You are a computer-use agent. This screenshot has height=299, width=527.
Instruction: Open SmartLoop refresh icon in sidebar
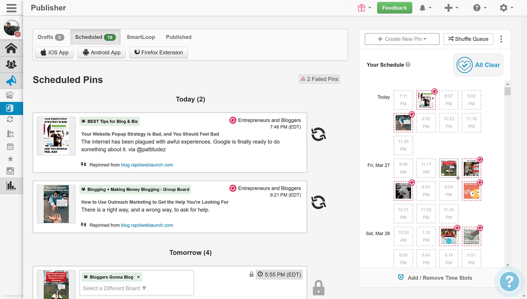click(x=10, y=119)
